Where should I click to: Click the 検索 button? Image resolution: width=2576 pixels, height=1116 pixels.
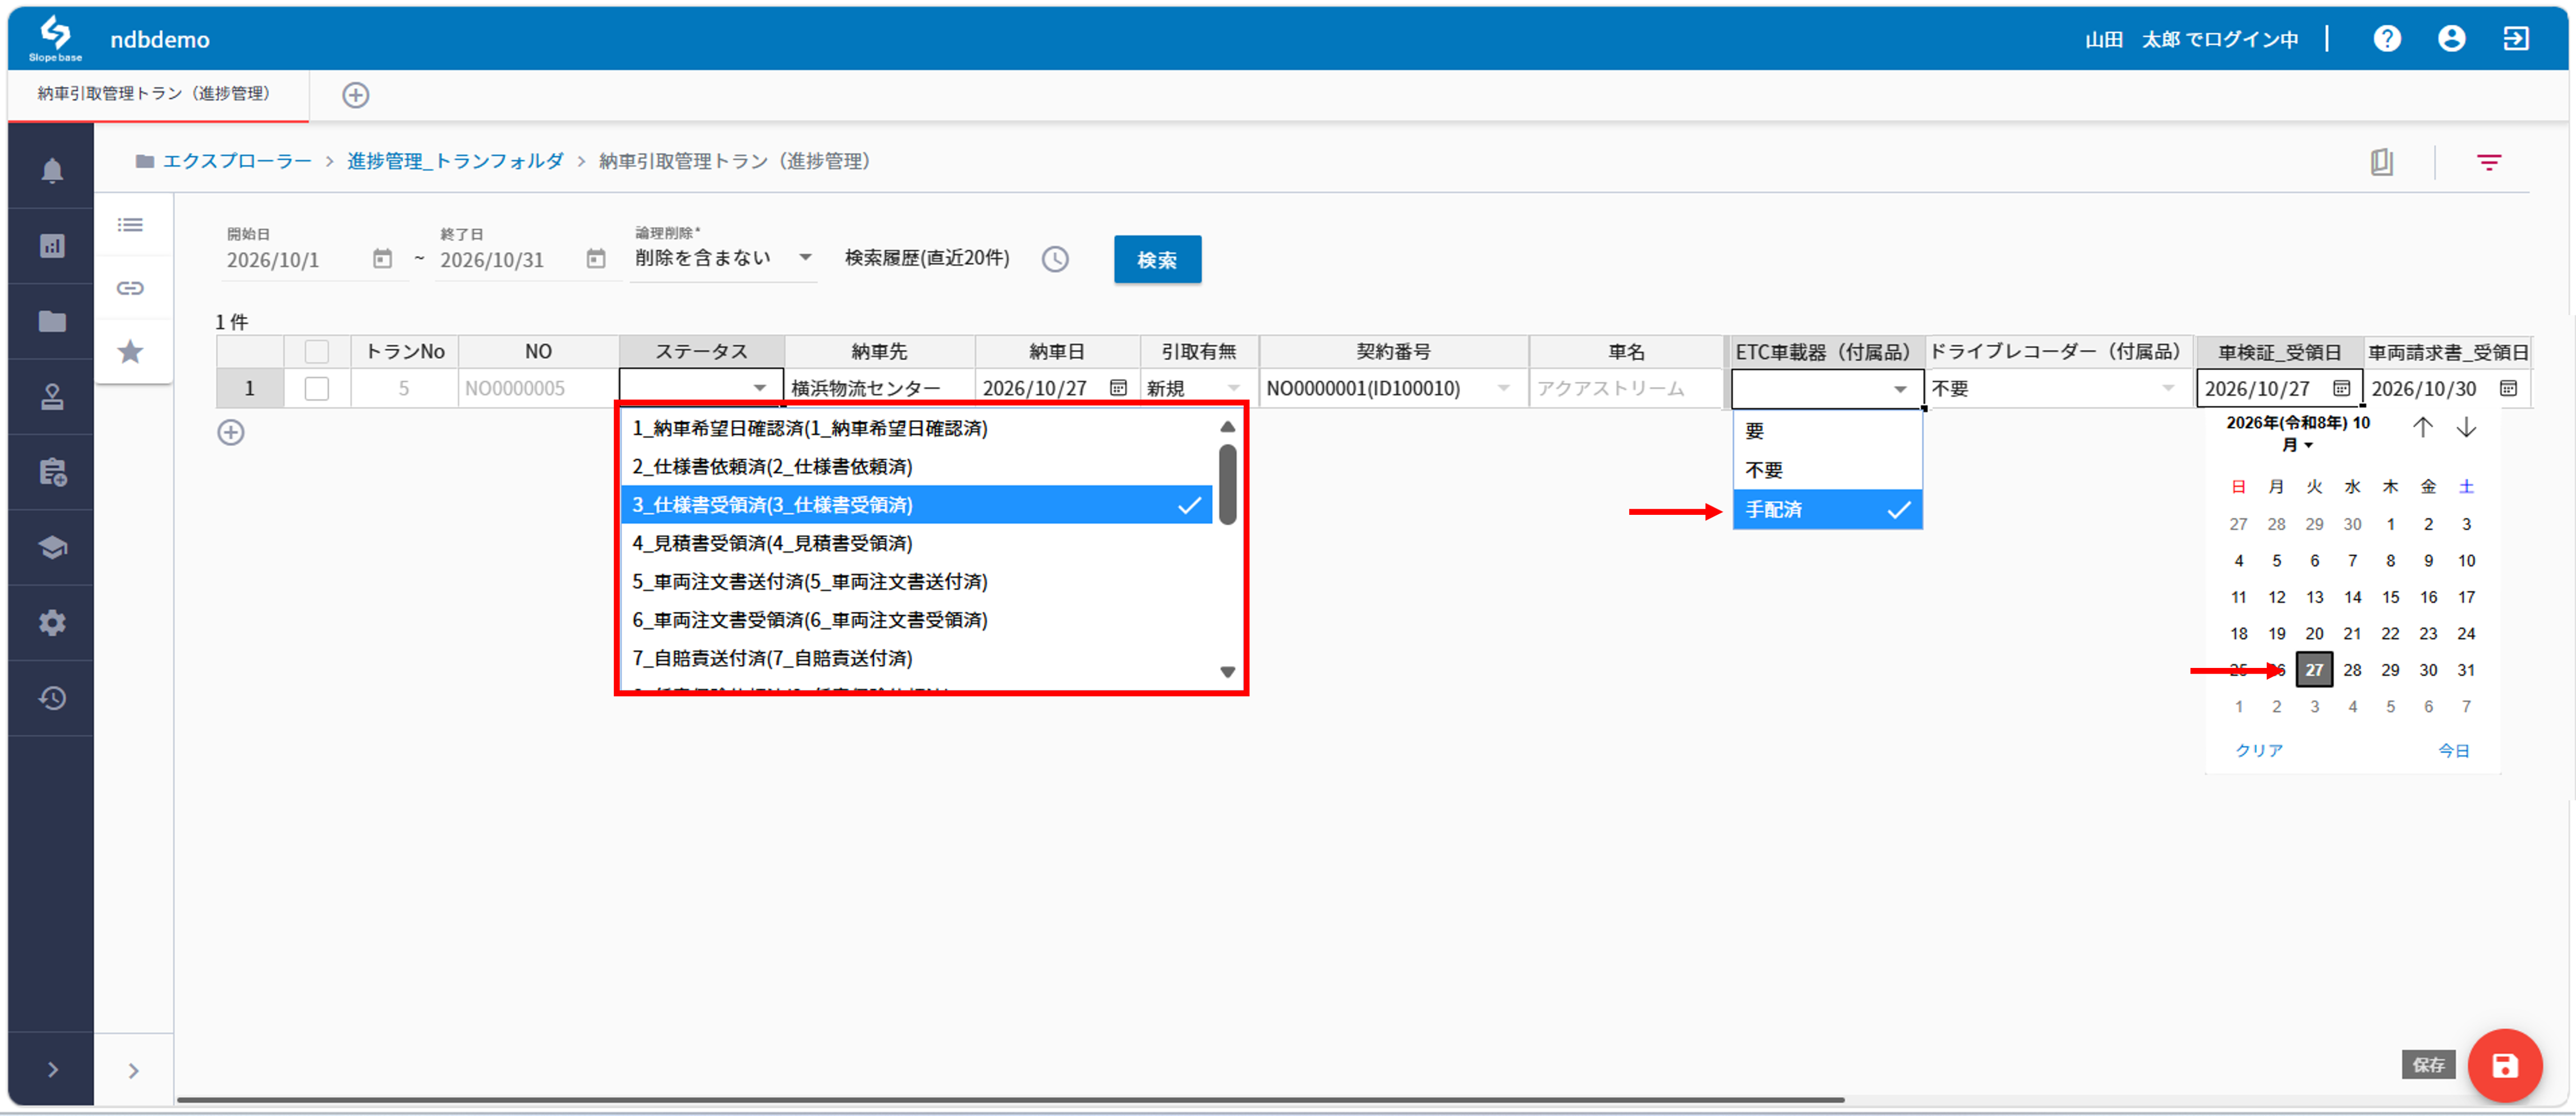coord(1157,260)
